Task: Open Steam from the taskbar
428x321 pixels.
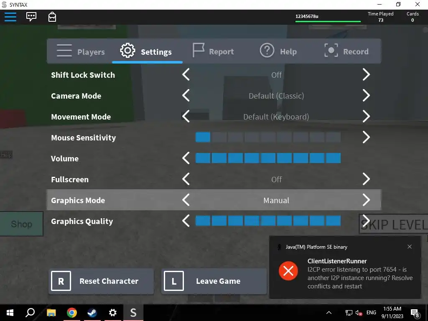Action: click(x=92, y=313)
